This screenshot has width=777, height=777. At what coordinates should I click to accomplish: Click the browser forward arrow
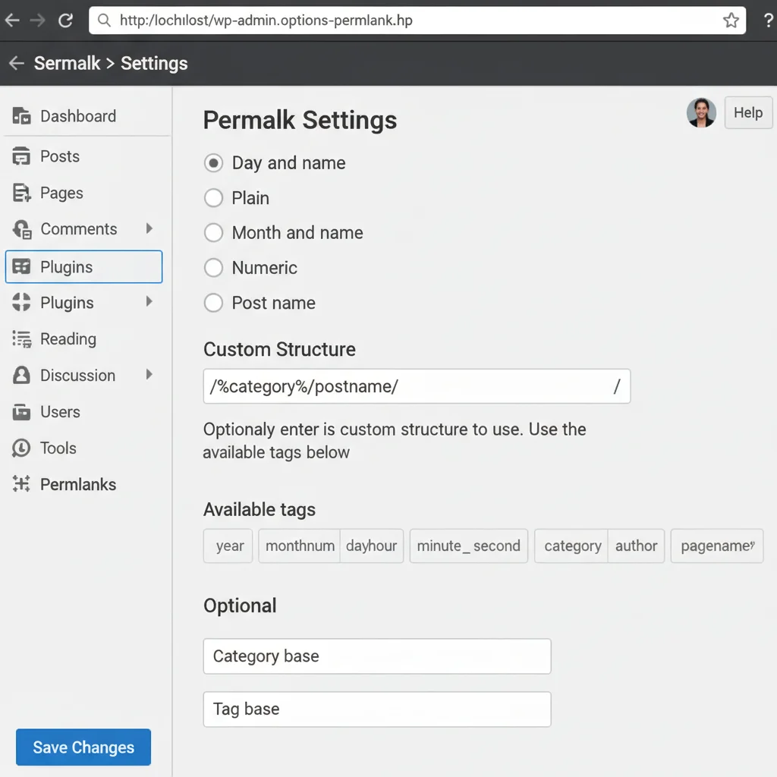click(x=38, y=20)
